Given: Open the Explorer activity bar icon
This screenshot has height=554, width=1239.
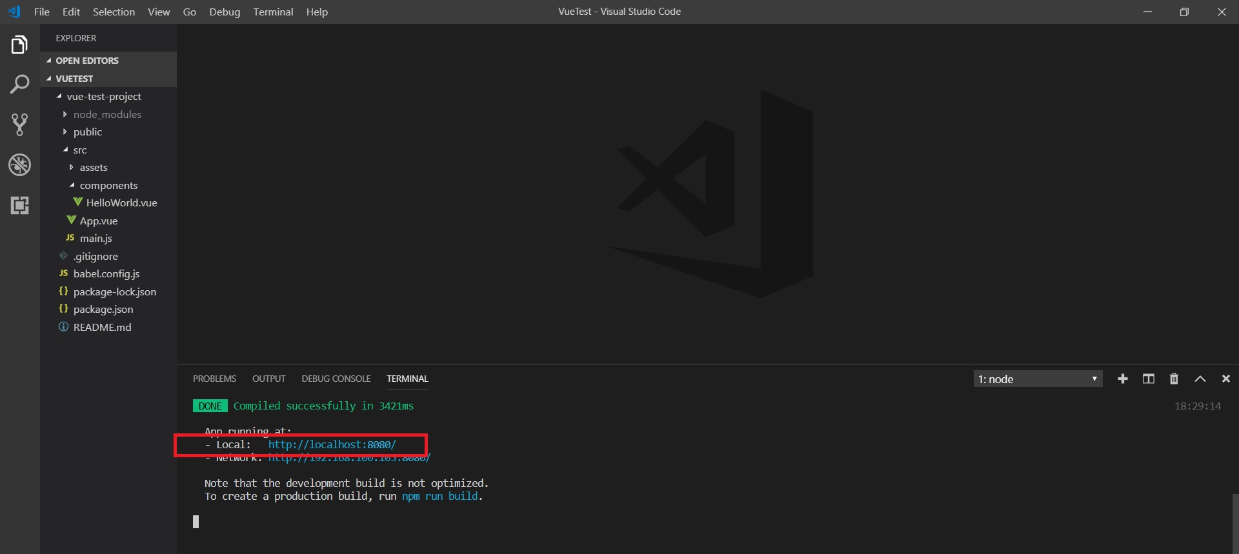Looking at the screenshot, I should tap(19, 45).
